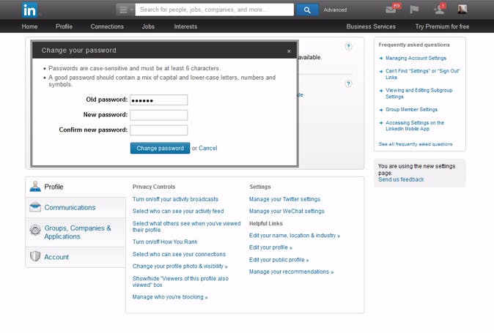Open Turn on/off your activity broadcasts
Screen dimensions: 494x333
click(175, 199)
